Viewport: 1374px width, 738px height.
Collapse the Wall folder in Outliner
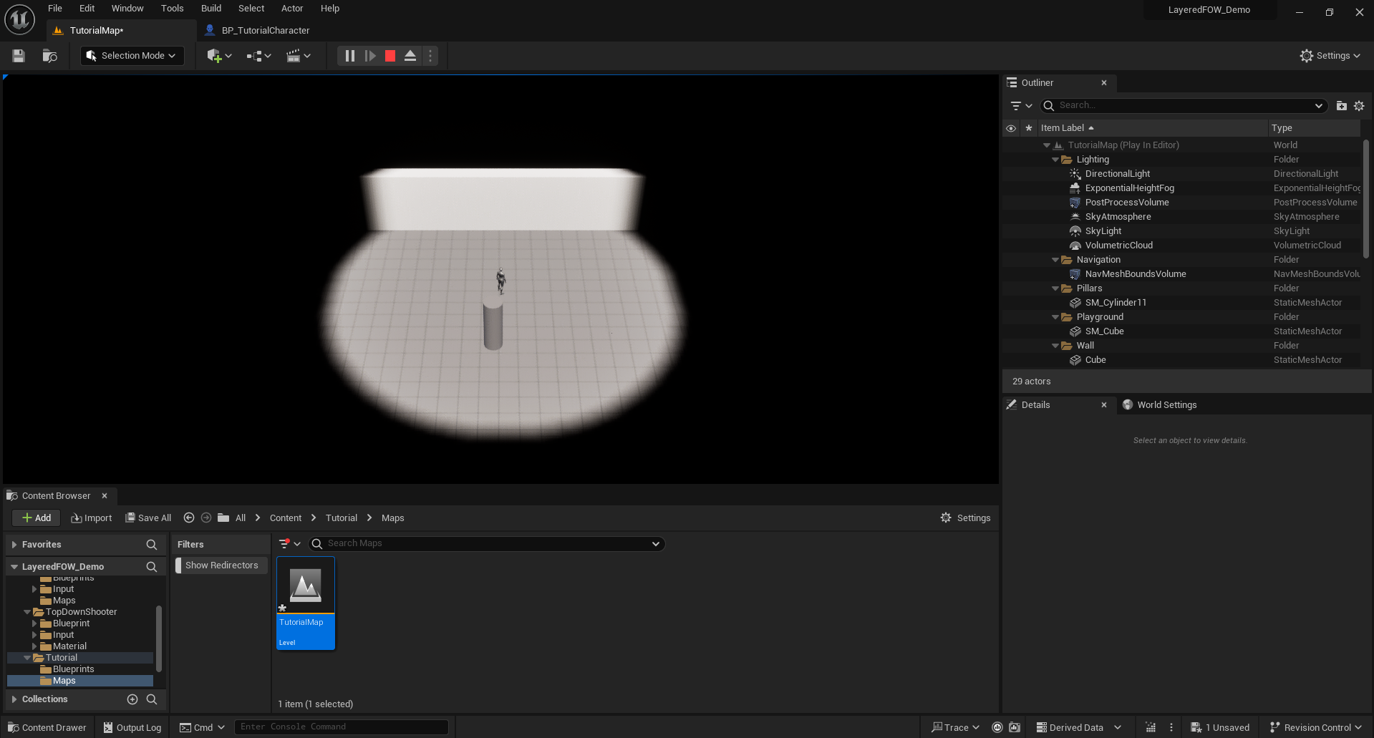tap(1055, 346)
